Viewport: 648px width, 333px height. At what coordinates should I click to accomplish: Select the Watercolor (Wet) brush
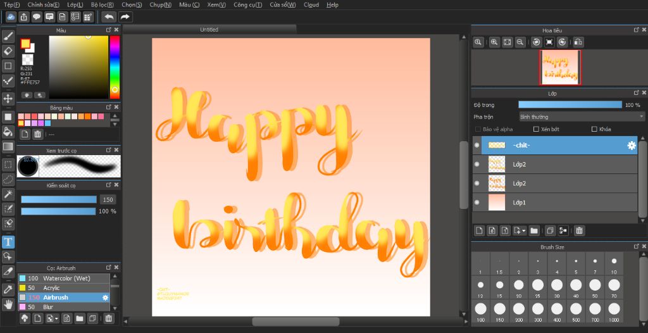click(64, 279)
